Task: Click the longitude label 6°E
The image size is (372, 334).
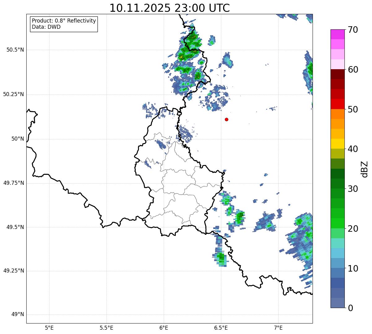Action: tap(164, 328)
